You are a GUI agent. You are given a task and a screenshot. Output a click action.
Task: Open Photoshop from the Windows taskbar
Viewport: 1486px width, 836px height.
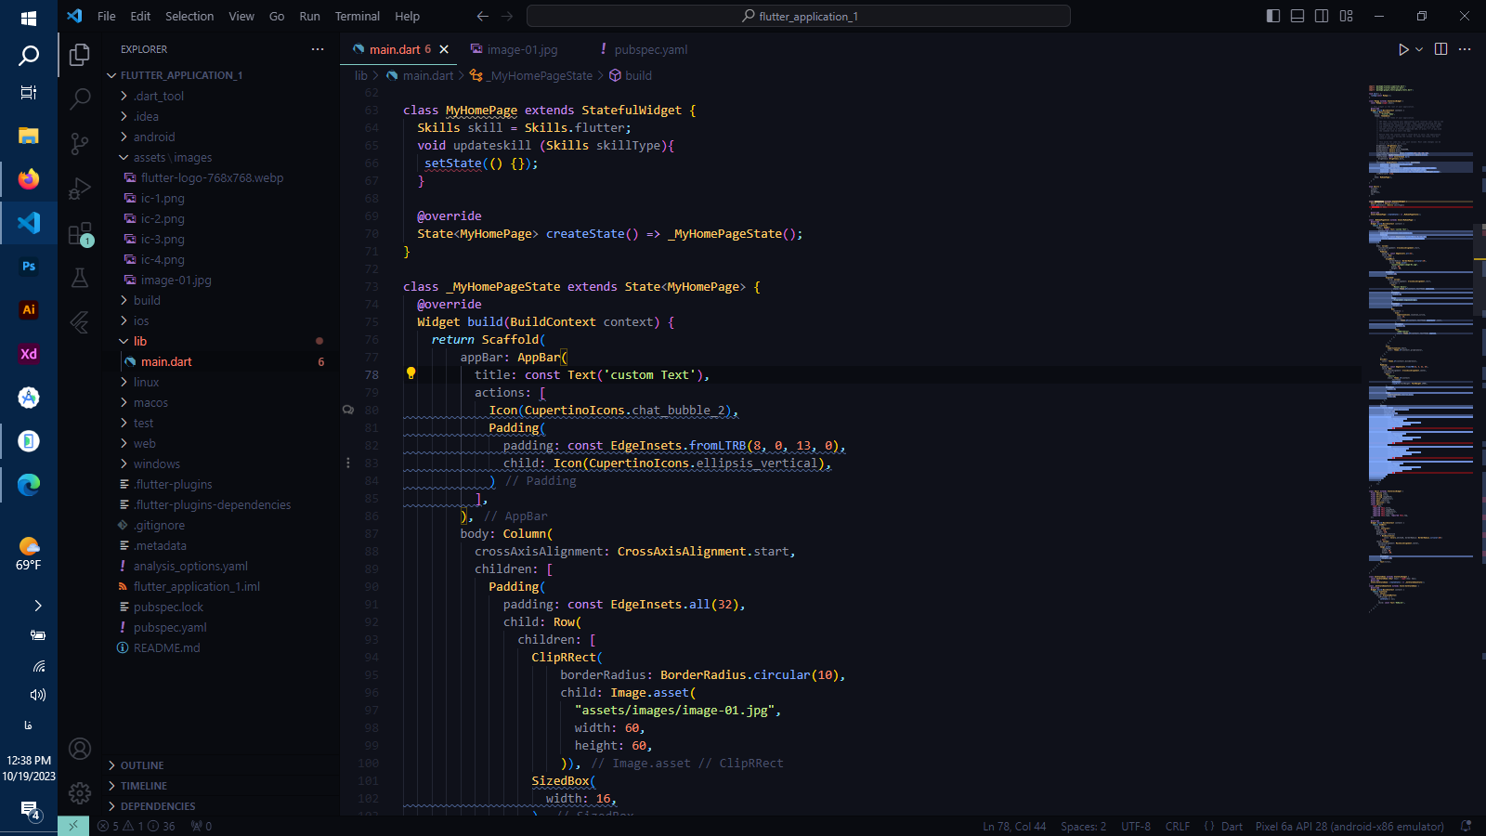coord(29,267)
